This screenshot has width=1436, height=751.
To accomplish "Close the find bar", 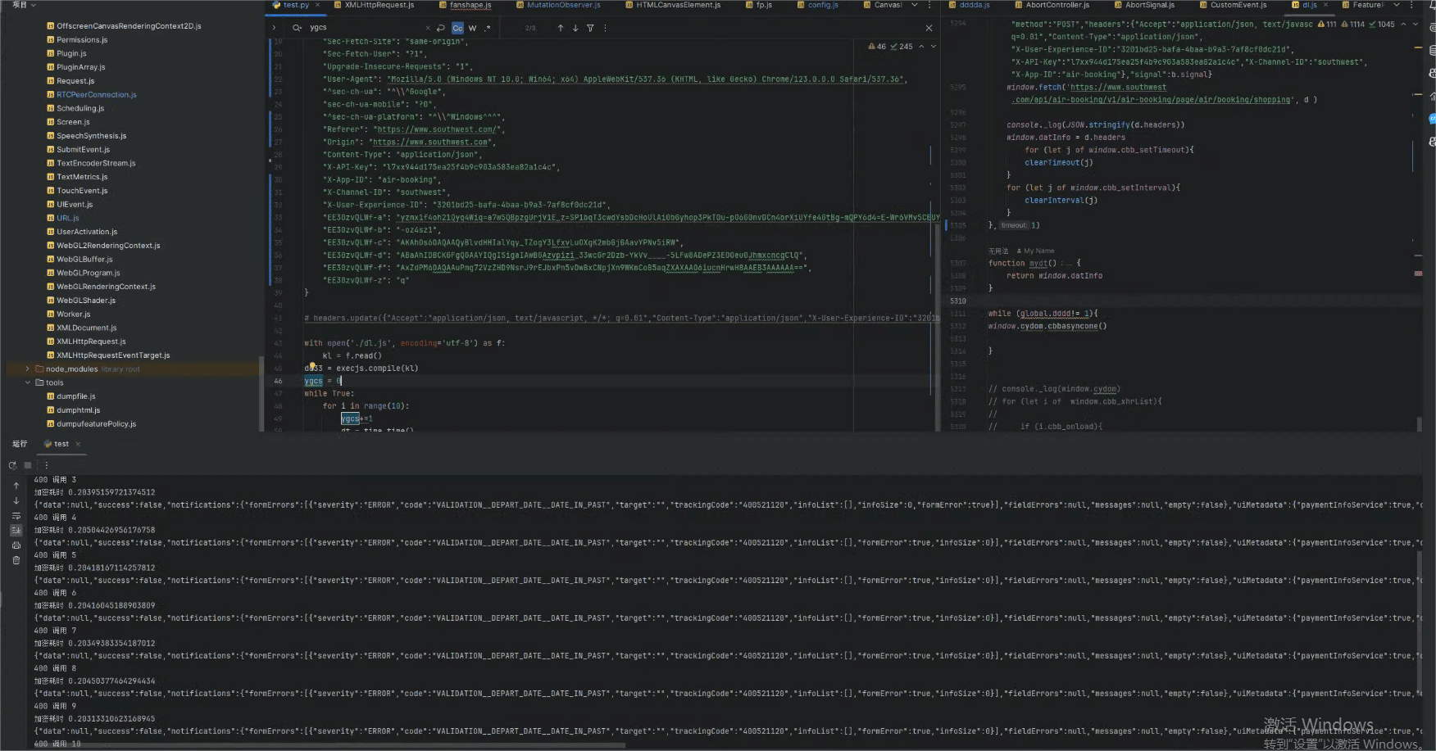I will [x=929, y=28].
